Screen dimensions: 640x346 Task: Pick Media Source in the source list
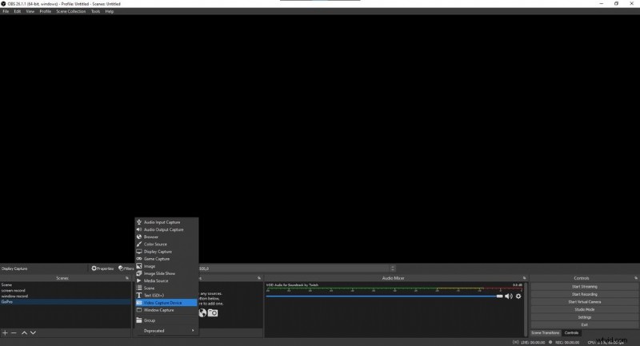point(156,280)
